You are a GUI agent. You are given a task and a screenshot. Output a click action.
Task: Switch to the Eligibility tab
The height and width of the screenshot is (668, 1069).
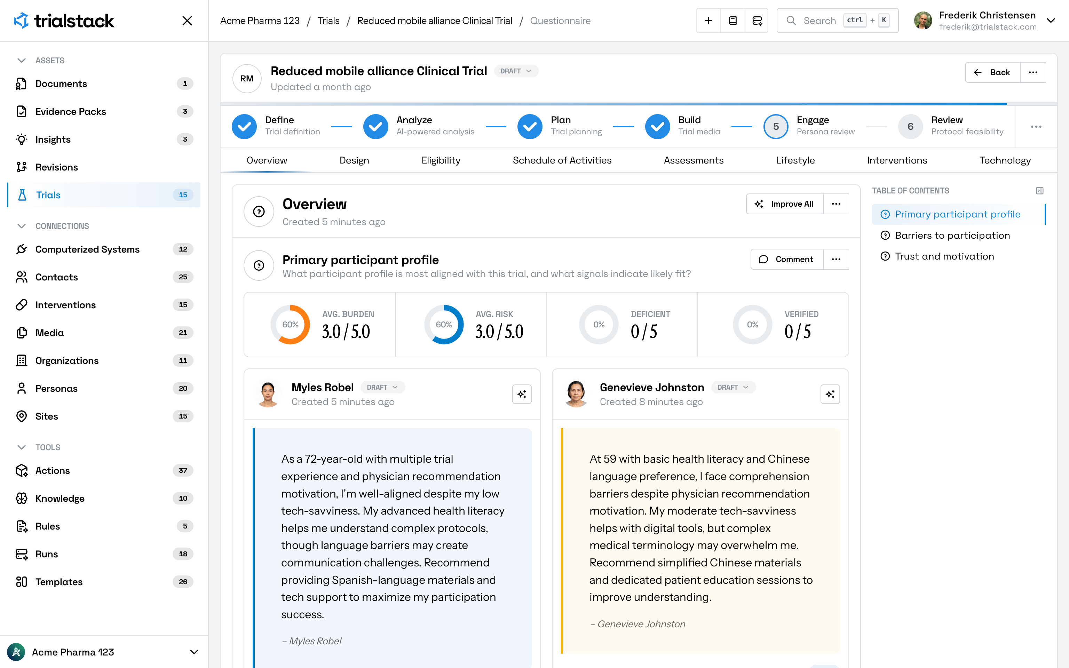tap(441, 160)
